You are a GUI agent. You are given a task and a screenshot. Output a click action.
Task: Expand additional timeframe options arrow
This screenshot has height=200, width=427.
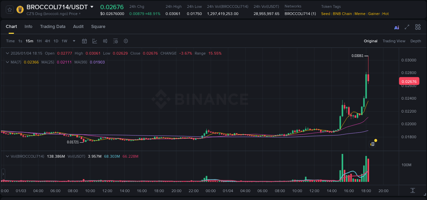[x=73, y=41]
